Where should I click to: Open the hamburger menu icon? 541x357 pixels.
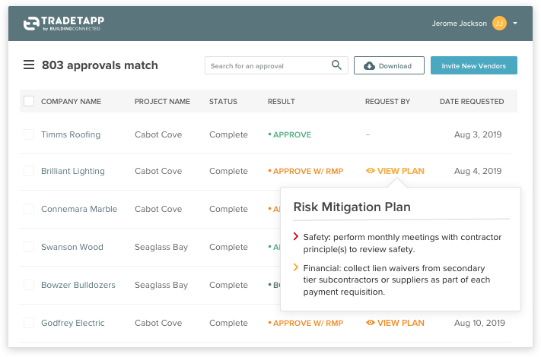(x=29, y=65)
